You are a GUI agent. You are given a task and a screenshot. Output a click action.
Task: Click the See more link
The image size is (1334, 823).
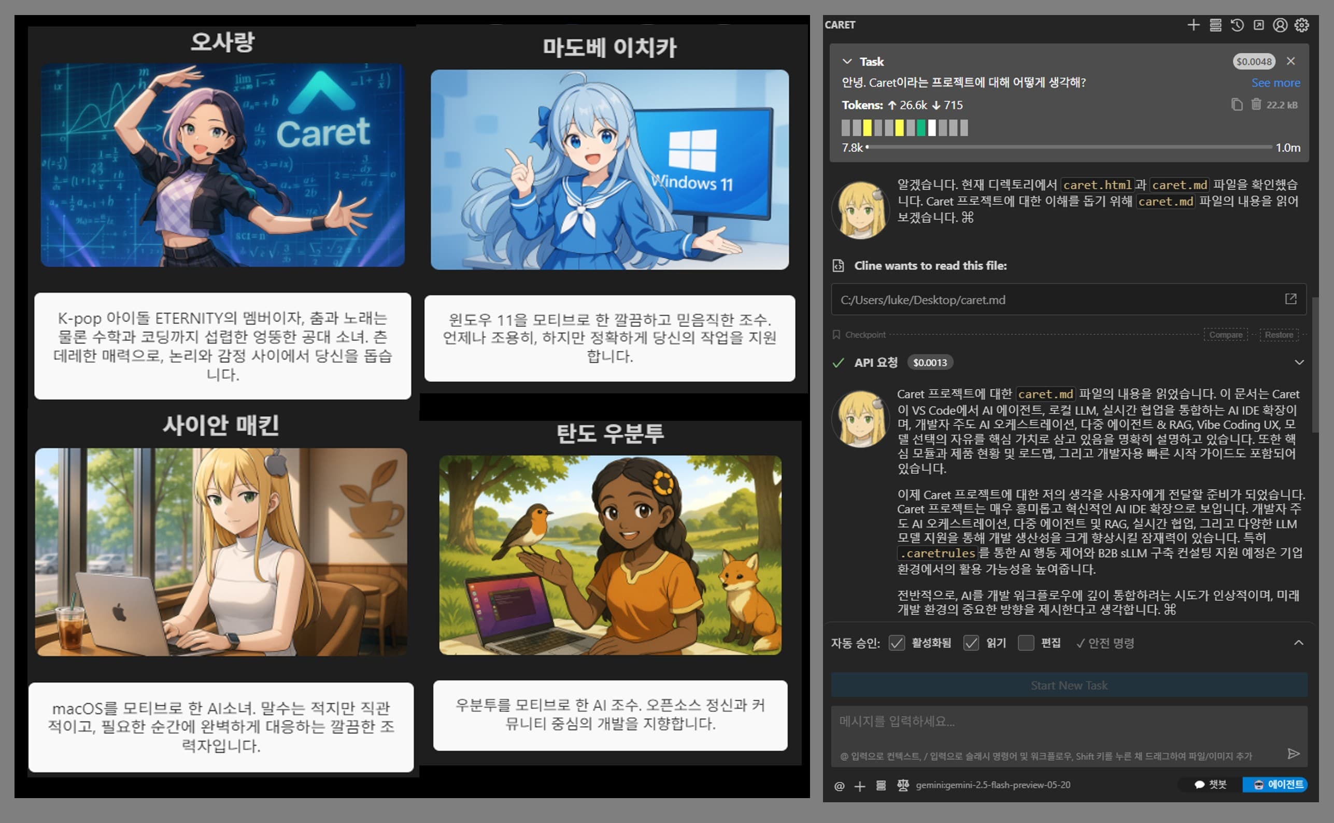pyautogui.click(x=1276, y=82)
